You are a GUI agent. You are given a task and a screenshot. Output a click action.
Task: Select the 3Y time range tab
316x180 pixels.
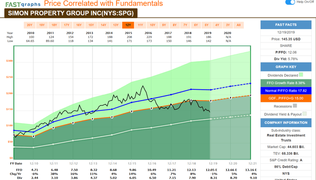click(228, 25)
